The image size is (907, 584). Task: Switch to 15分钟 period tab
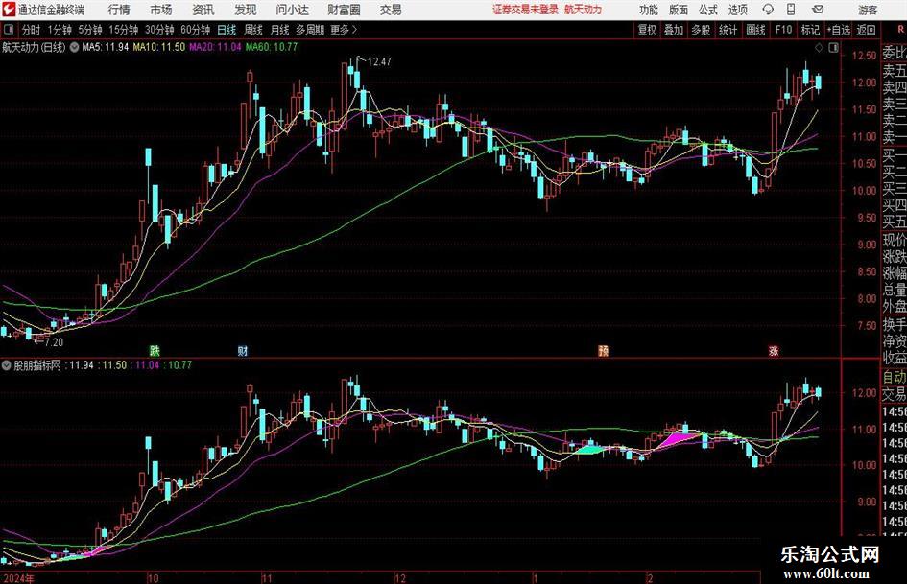123,30
